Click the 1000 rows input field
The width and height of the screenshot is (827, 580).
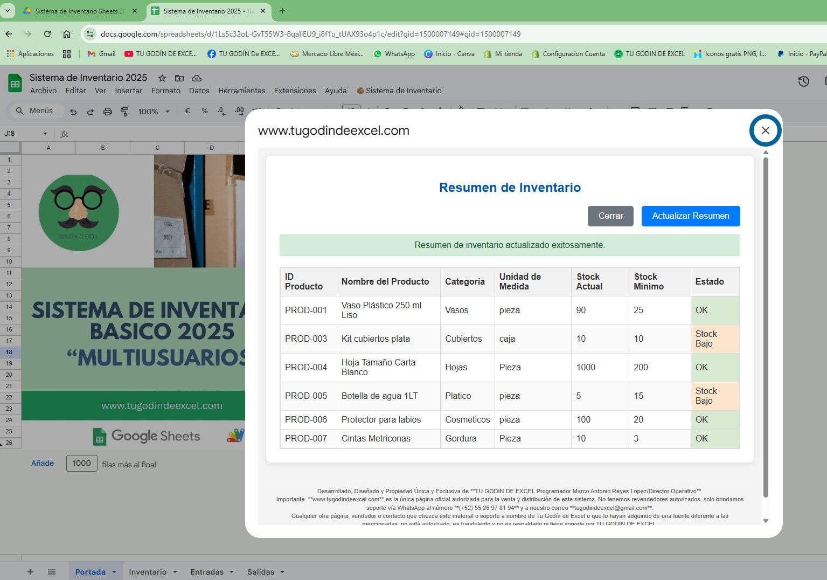pyautogui.click(x=82, y=463)
